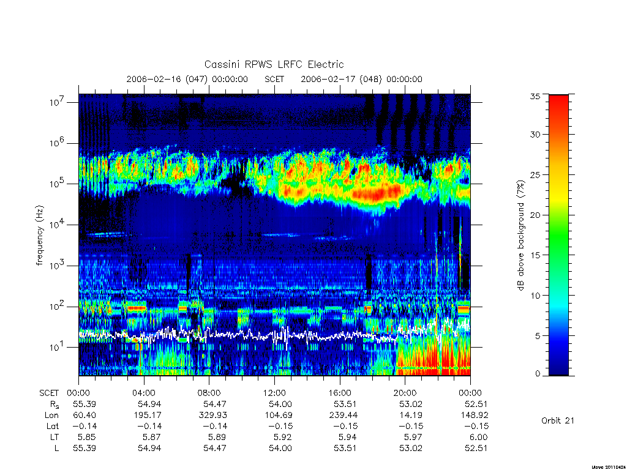Click the Lon value '60.40'
The image size is (627, 470).
(x=84, y=416)
